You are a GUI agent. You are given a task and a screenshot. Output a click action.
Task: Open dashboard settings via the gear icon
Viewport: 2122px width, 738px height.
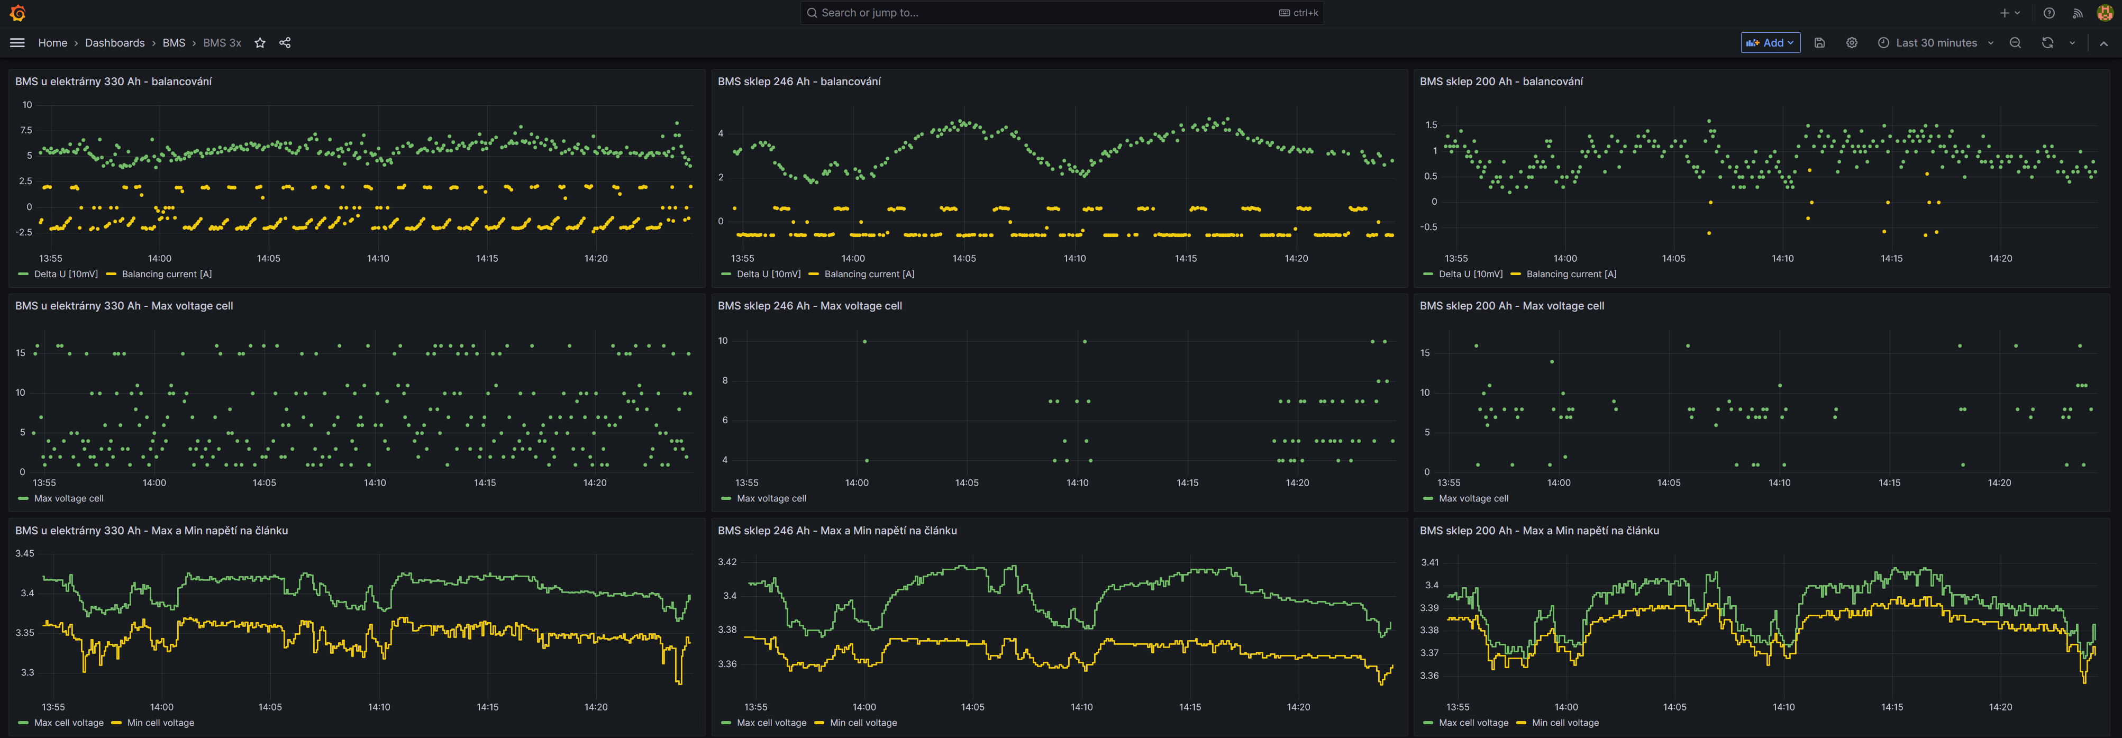1852,43
